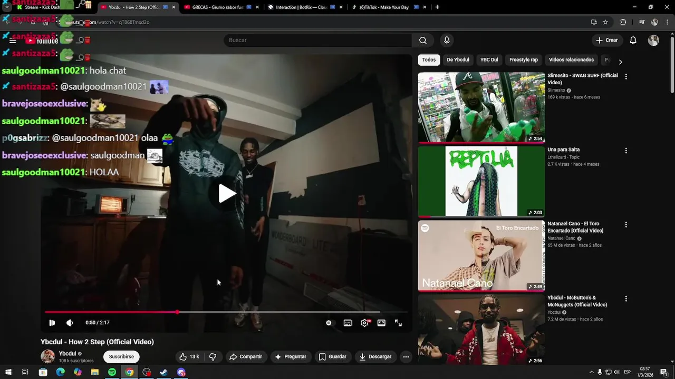
Task: Click the Crear button
Action: point(607,41)
